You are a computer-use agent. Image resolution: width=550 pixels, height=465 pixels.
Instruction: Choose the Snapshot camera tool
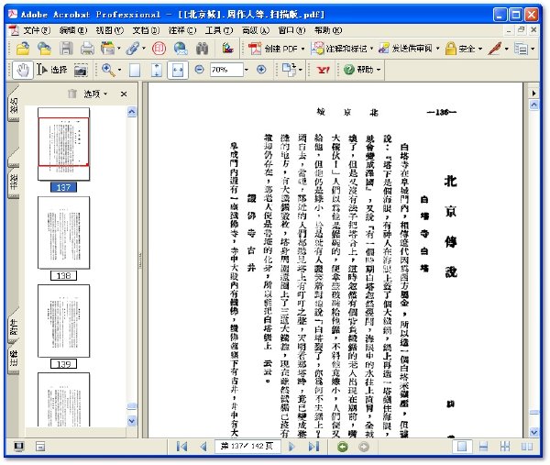click(81, 71)
